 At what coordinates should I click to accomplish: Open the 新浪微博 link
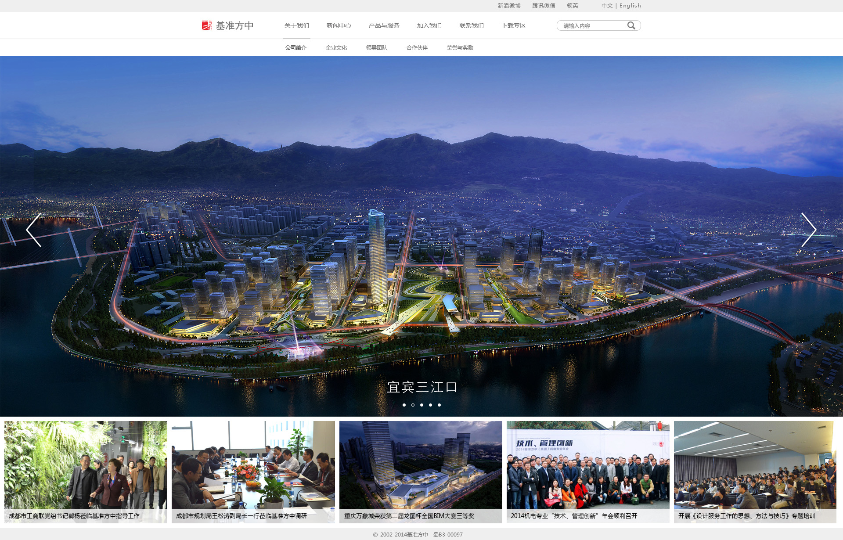click(509, 6)
